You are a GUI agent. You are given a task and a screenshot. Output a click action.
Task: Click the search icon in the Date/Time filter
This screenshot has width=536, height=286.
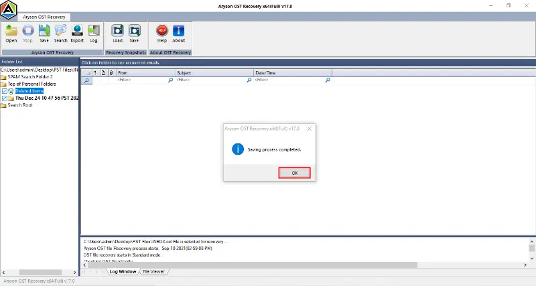coord(328,80)
